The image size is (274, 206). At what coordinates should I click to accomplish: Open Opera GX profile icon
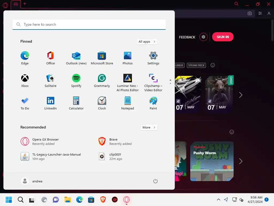click(269, 13)
